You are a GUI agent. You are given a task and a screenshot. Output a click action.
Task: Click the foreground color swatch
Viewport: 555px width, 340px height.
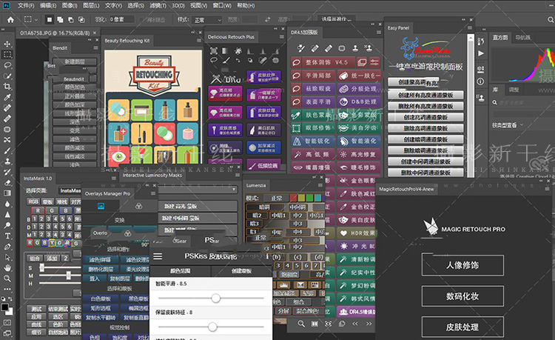coord(5,307)
